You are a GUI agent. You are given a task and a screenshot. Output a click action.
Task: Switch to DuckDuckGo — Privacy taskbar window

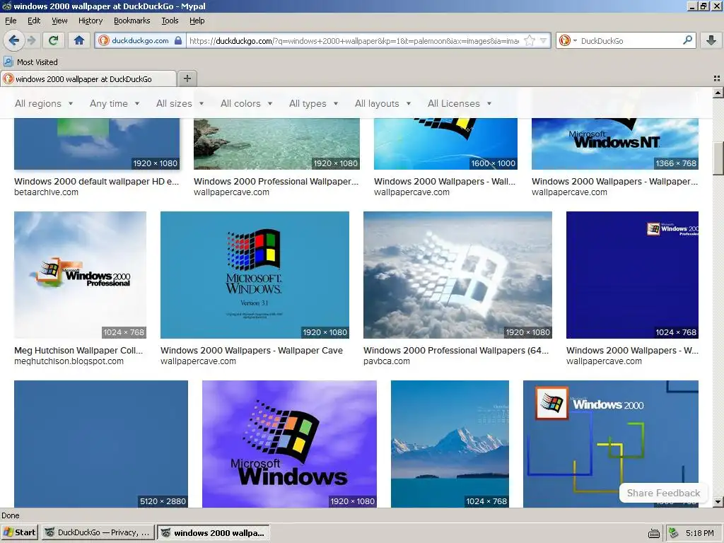(x=98, y=532)
